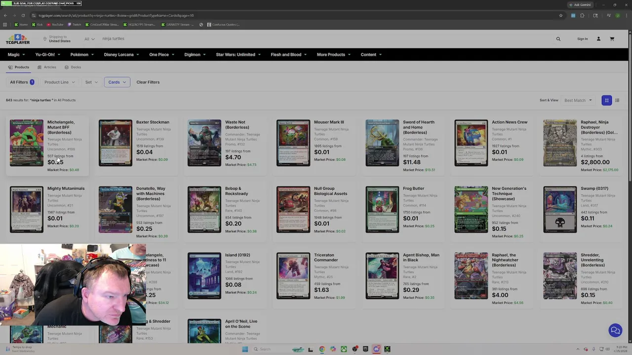Open the search category All dropdown
Image resolution: width=632 pixels, height=355 pixels.
pyautogui.click(x=89, y=39)
